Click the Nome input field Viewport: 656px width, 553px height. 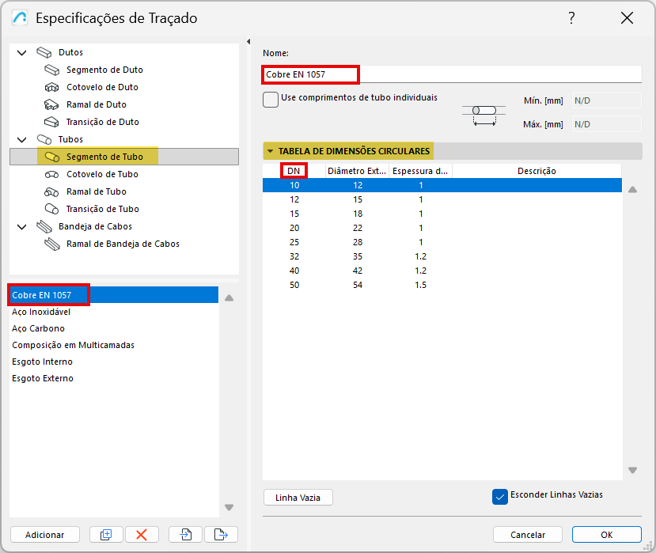(452, 74)
